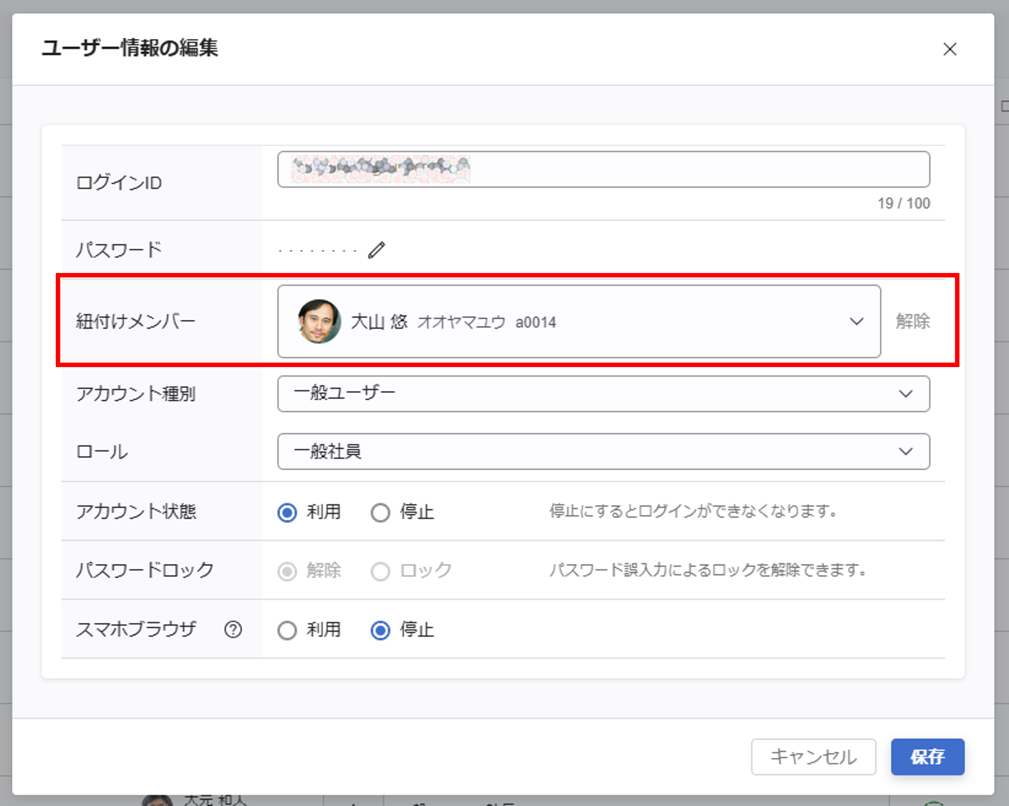Select 停止 for アカウント状態
Image resolution: width=1009 pixels, height=806 pixels.
(380, 512)
